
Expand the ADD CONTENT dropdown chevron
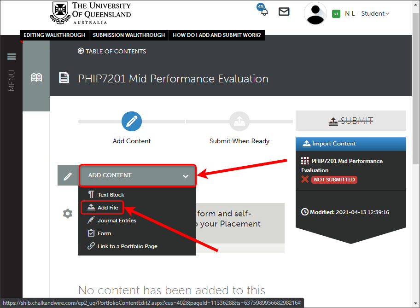pos(186,176)
